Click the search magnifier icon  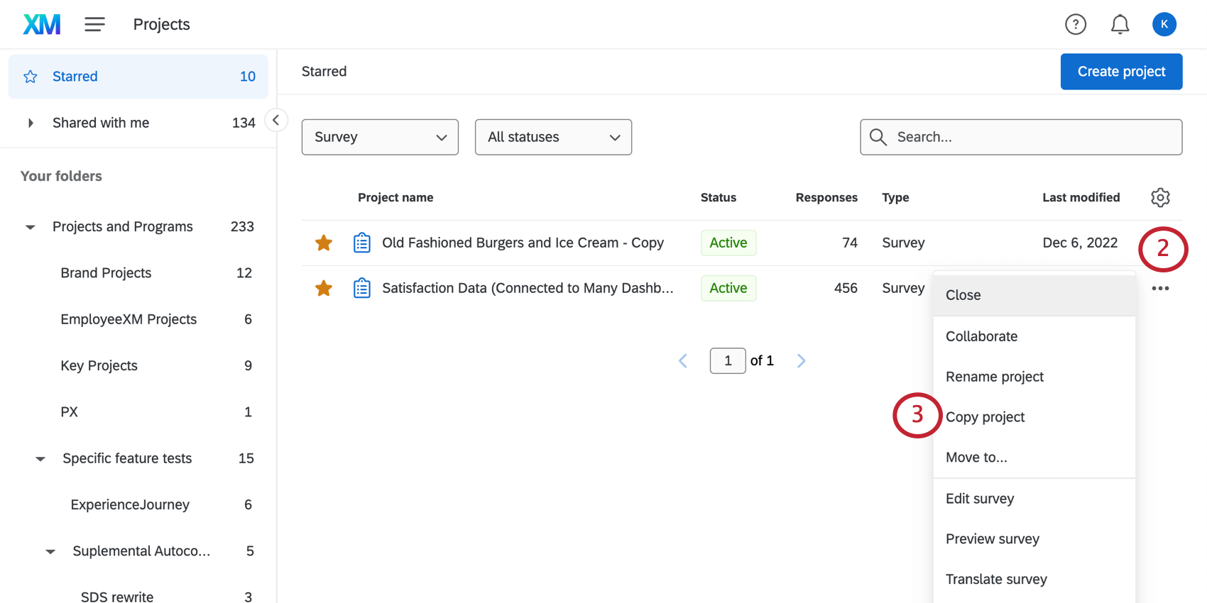(x=878, y=137)
